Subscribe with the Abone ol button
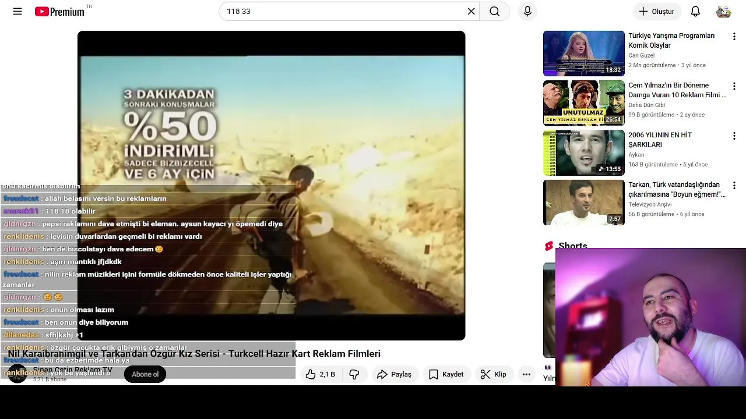 145,374
